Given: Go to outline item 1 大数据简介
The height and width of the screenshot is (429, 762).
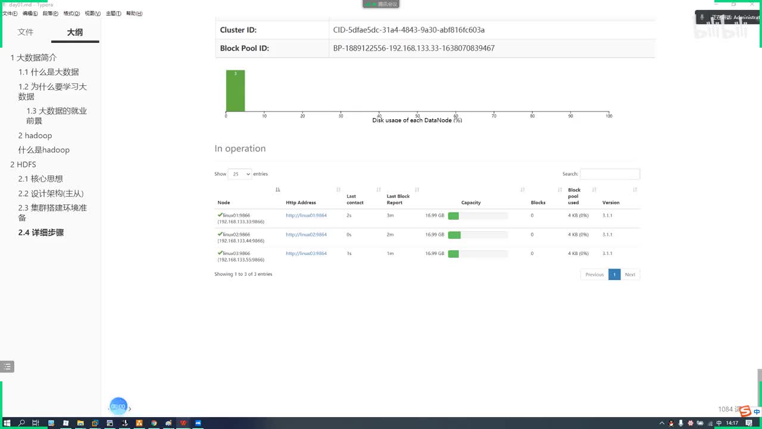Looking at the screenshot, I should coord(34,58).
